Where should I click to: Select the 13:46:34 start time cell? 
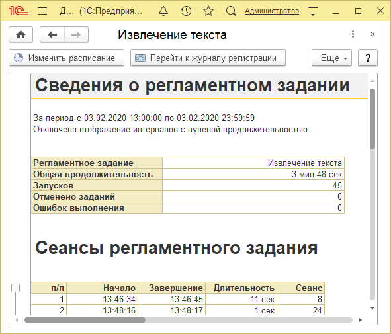[x=103, y=299]
